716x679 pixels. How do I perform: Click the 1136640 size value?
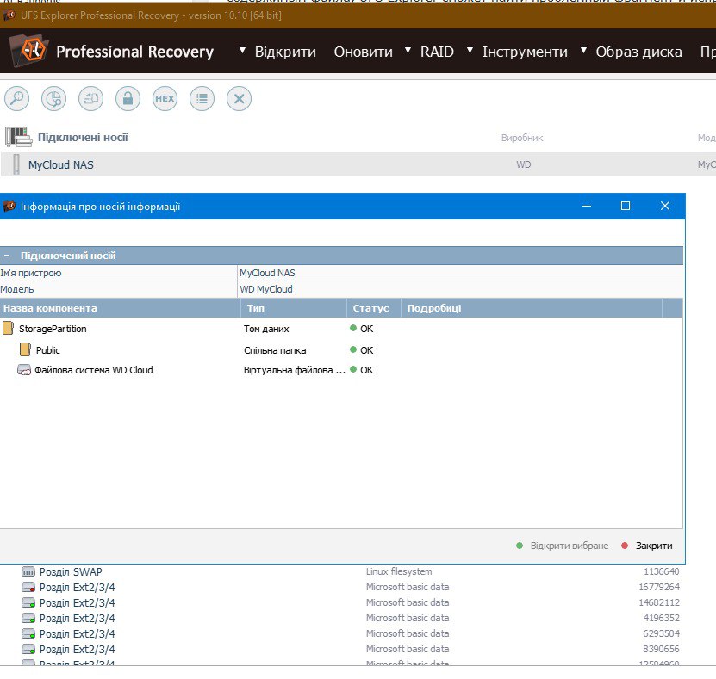tap(661, 571)
